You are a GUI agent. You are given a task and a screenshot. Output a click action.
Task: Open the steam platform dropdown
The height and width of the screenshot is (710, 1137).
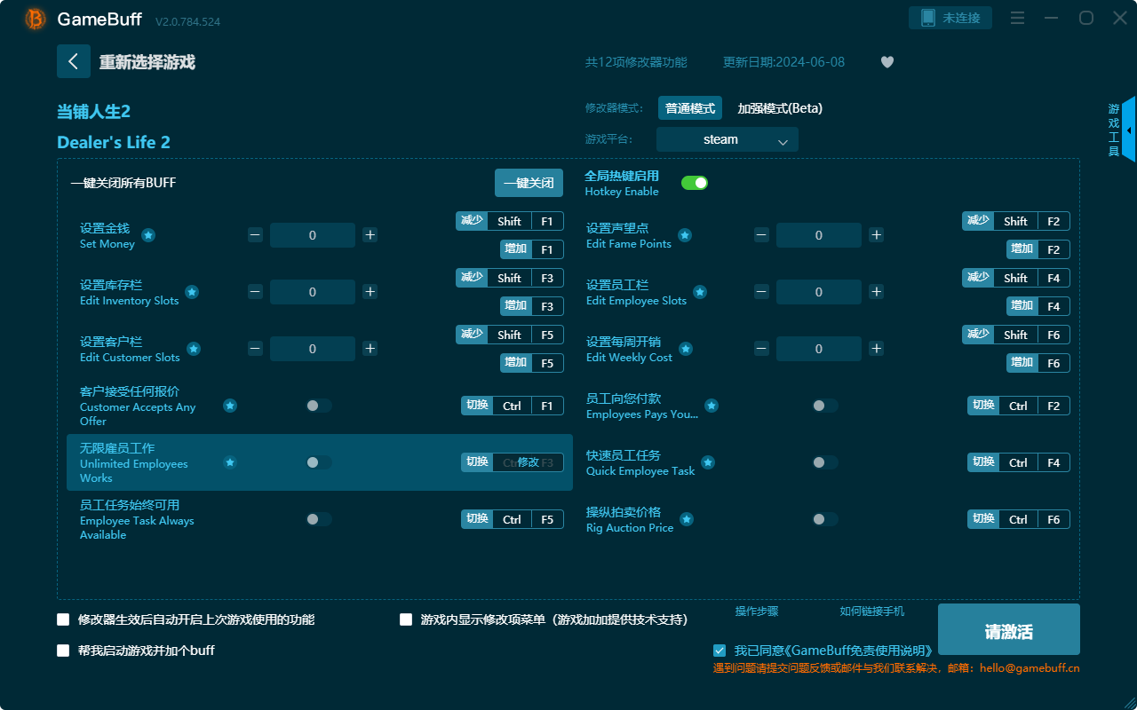coord(727,139)
